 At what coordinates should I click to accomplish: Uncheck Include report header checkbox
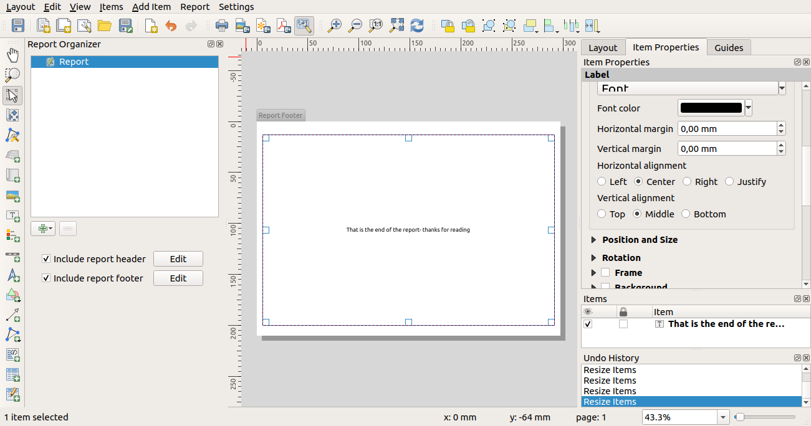point(46,259)
